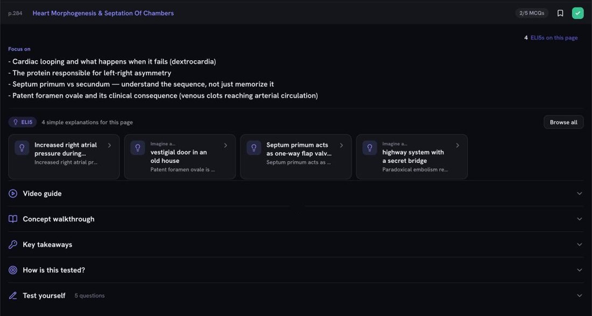Click the Concept walkthrough book icon
Image resolution: width=592 pixels, height=316 pixels.
point(13,219)
